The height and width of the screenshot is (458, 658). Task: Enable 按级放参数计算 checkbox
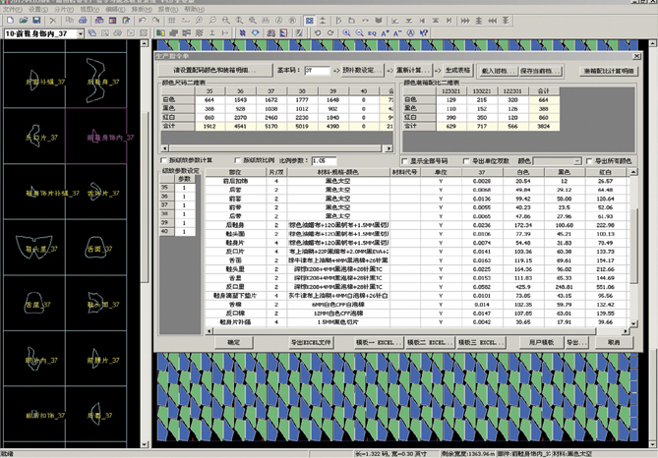pyautogui.click(x=164, y=160)
